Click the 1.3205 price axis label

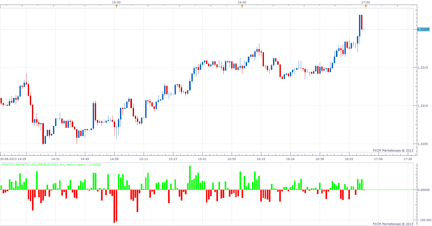pyautogui.click(x=423, y=144)
